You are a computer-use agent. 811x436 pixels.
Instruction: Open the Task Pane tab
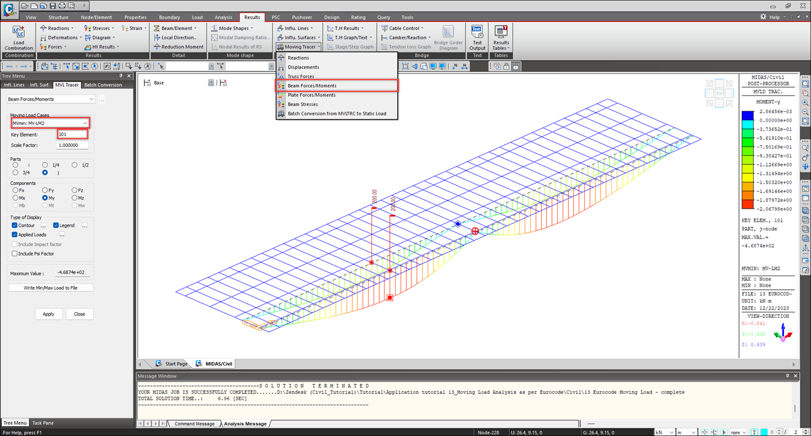(x=43, y=422)
